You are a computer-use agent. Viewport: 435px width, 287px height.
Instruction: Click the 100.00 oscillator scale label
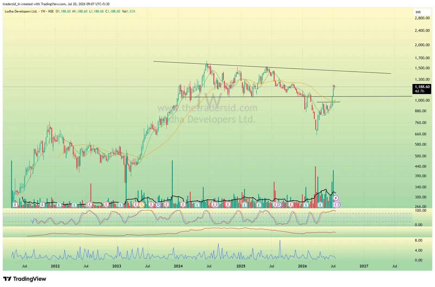[421, 210]
